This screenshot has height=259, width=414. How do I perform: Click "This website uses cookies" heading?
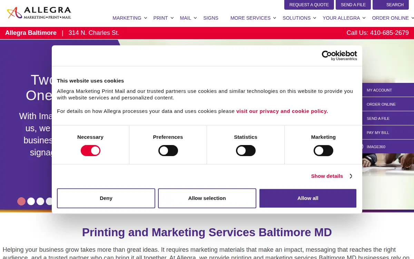(90, 81)
